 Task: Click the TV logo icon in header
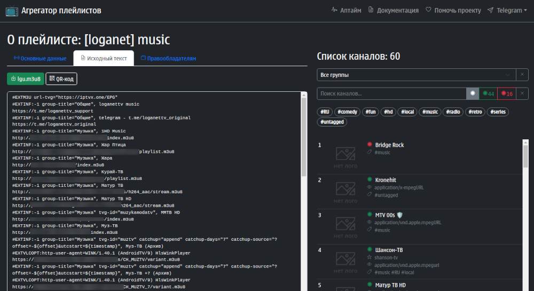pos(12,11)
